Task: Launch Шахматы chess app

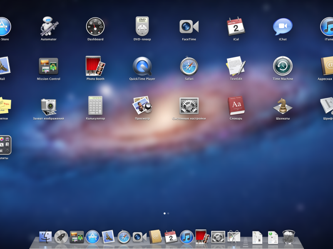Action: tap(283, 106)
